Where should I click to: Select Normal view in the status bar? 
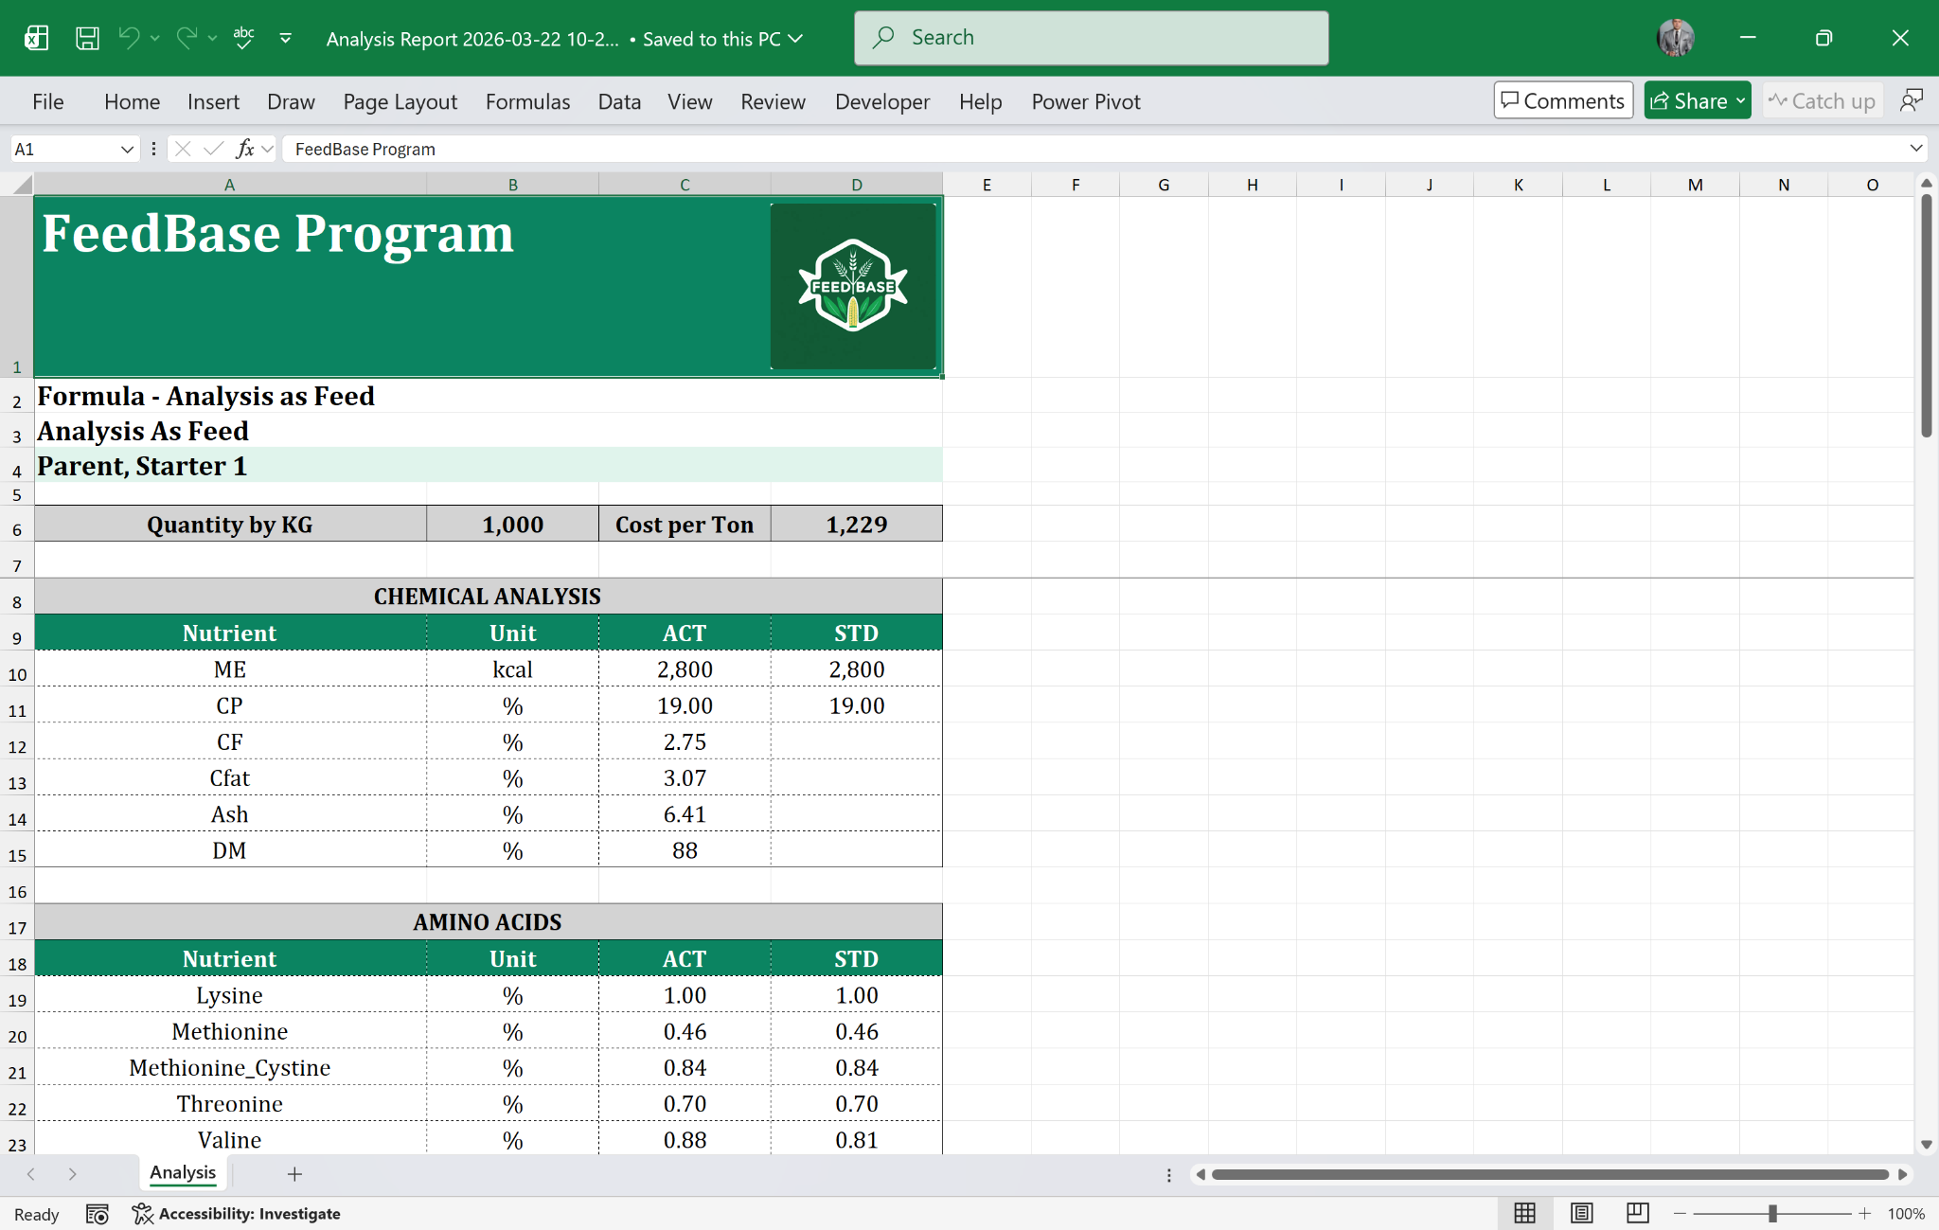tap(1524, 1213)
